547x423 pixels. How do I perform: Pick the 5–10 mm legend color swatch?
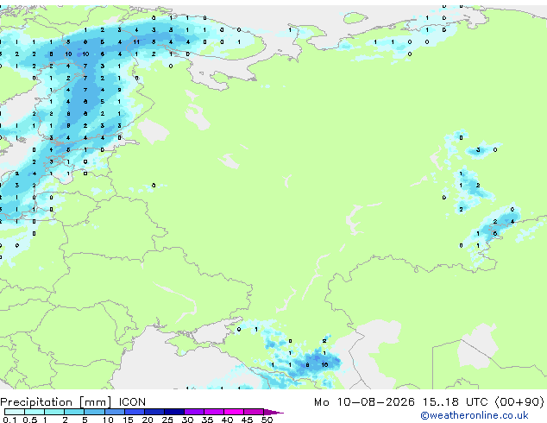(94, 412)
